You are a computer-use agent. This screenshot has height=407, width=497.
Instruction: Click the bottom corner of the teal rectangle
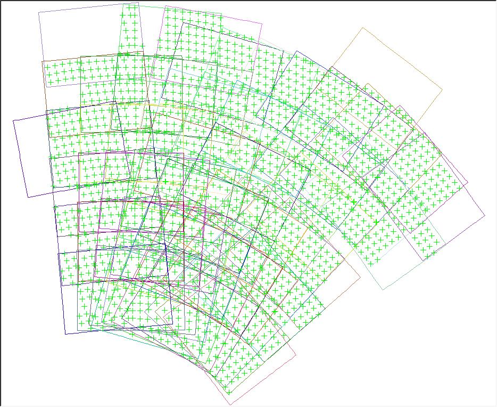[384, 290]
